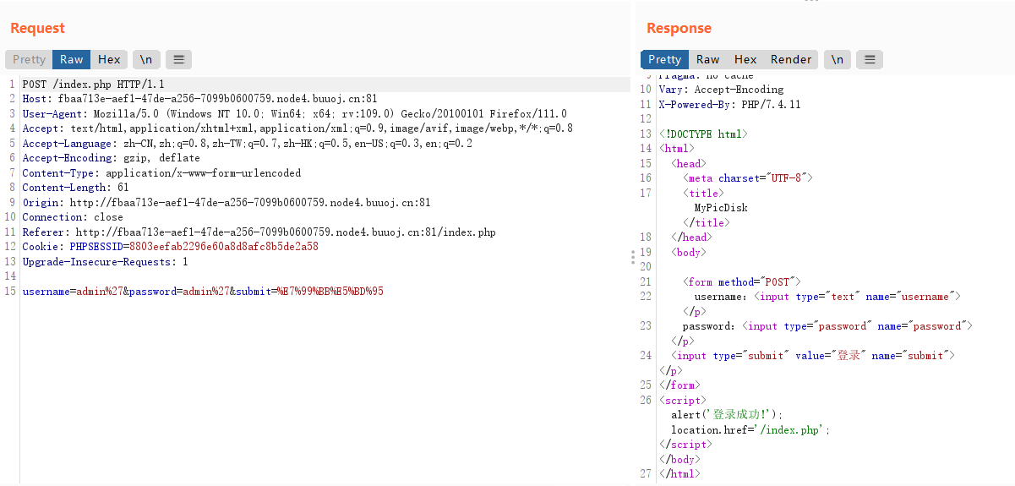This screenshot has width=1015, height=486.
Task: Open the Render tab in Response panel
Action: (x=790, y=59)
